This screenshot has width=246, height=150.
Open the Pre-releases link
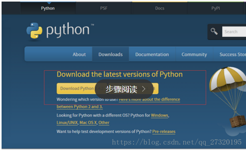point(164,131)
